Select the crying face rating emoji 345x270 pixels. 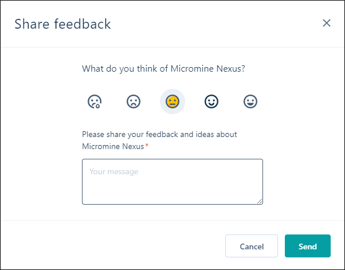[95, 101]
